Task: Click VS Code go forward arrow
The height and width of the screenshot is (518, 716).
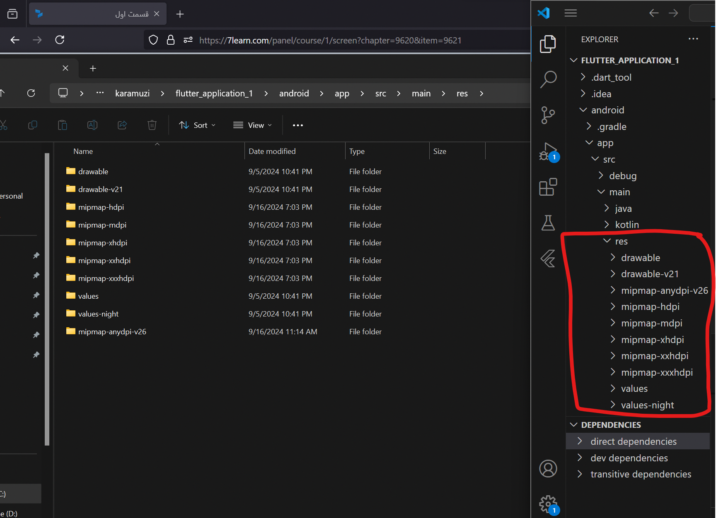Action: click(673, 13)
